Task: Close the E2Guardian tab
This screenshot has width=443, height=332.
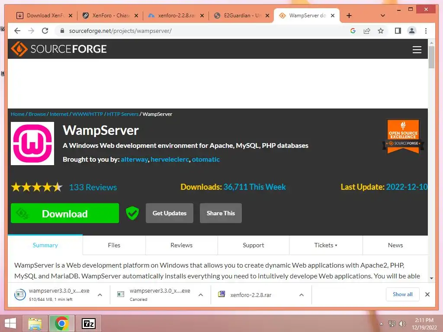Action: click(x=267, y=16)
